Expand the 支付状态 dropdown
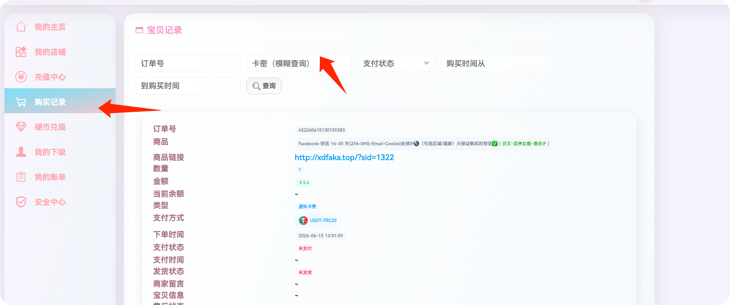This screenshot has height=305, width=730. click(396, 64)
